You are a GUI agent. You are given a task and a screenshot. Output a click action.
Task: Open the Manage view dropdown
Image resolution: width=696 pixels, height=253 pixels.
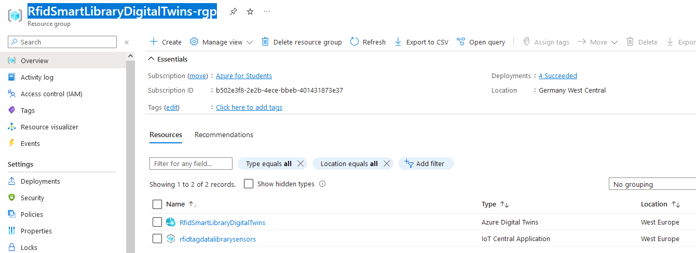point(221,42)
